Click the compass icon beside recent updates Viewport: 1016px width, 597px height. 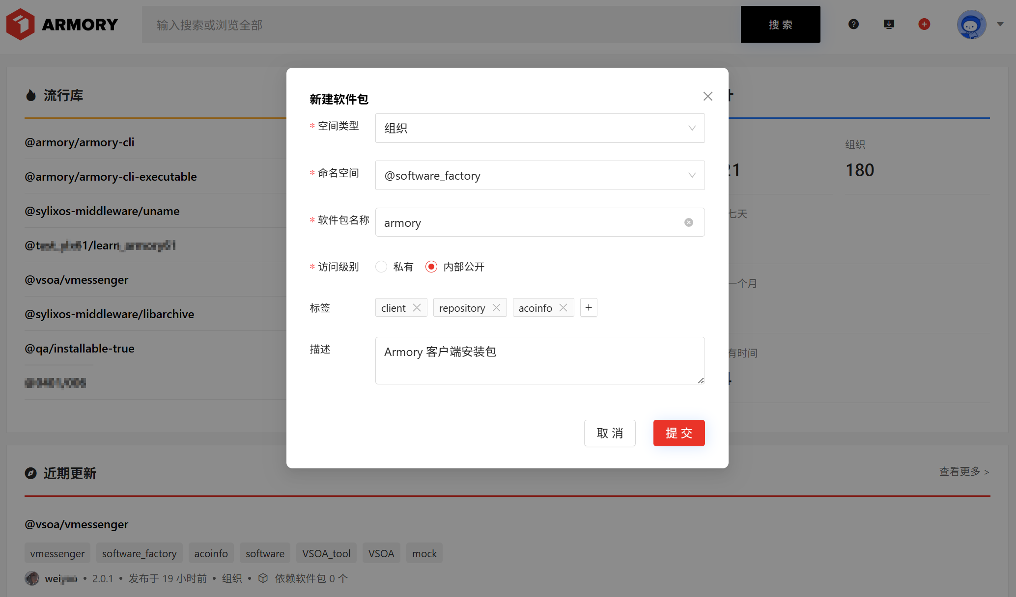coord(31,473)
